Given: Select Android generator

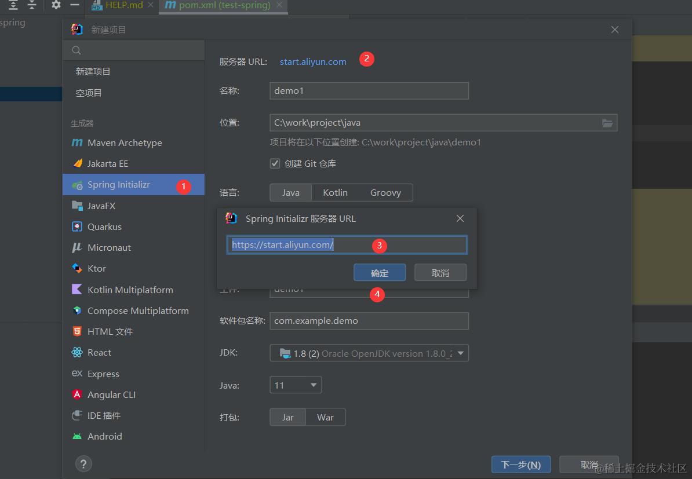Looking at the screenshot, I should pyautogui.click(x=133, y=437).
